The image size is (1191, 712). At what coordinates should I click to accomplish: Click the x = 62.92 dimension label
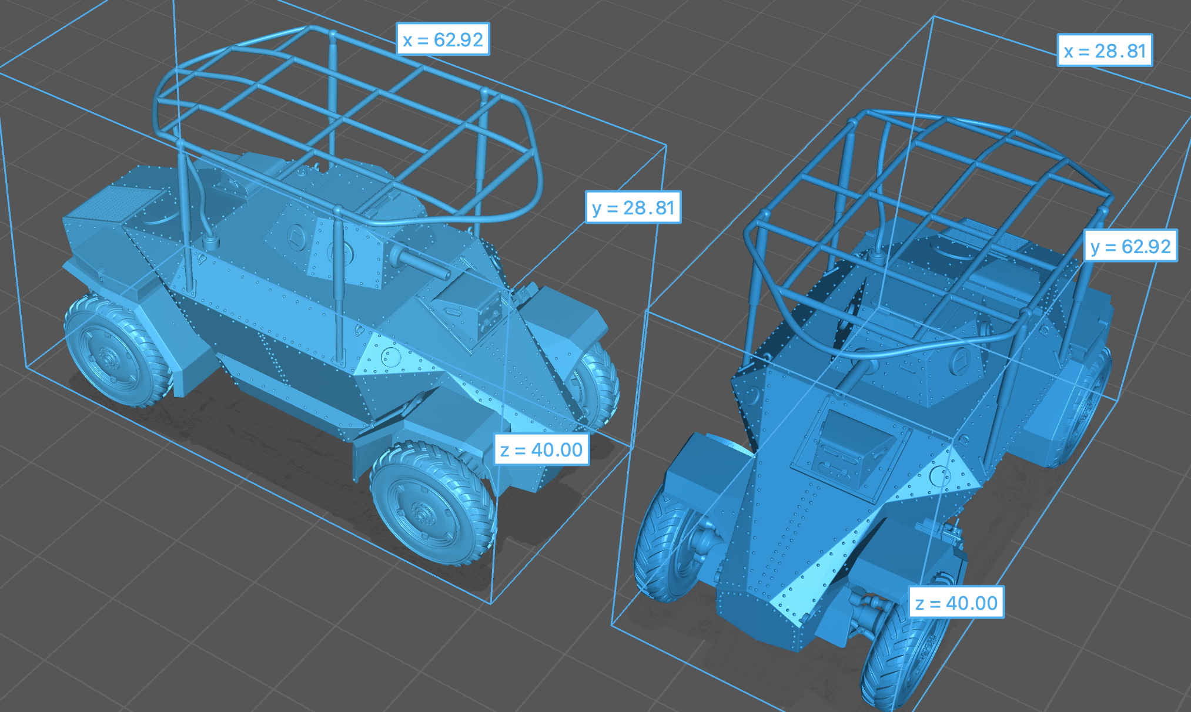coord(443,39)
